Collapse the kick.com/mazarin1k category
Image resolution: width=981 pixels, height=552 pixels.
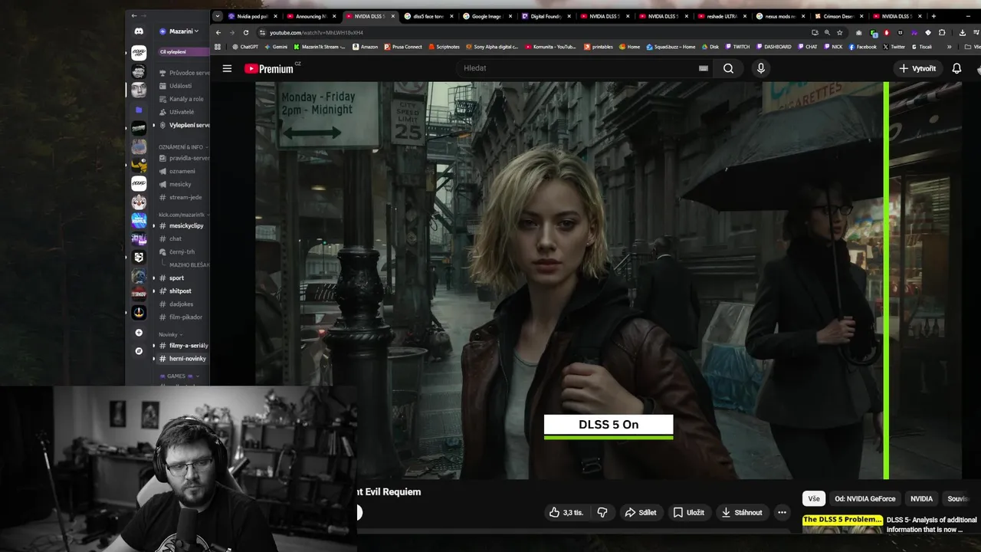pos(182,215)
